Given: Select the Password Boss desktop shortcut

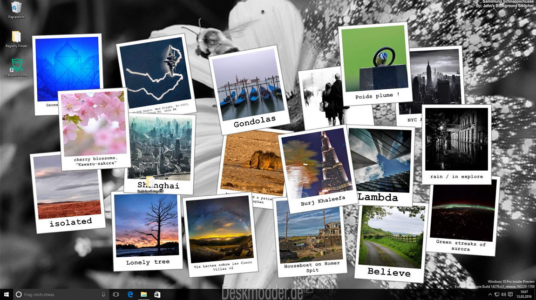Looking at the screenshot, I should point(16,67).
